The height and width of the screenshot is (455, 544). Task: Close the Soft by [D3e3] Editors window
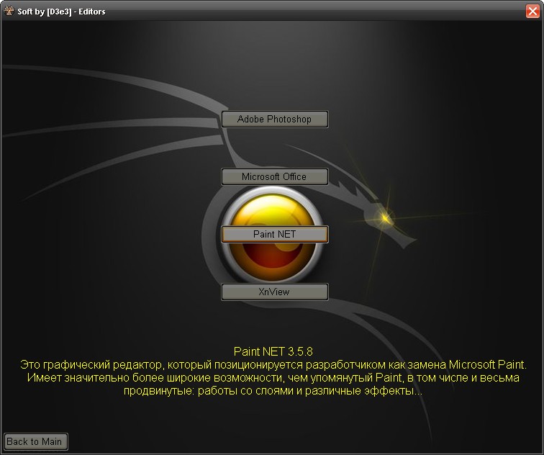[x=532, y=11]
